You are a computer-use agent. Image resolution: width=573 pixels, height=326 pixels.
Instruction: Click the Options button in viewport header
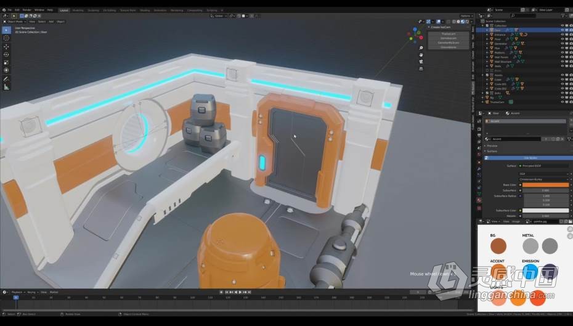point(466,16)
